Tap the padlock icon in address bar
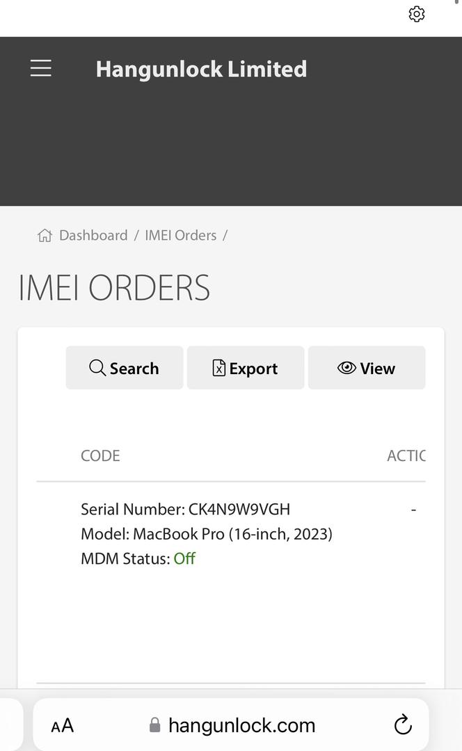Viewport: 462px width, 751px height. (155, 725)
